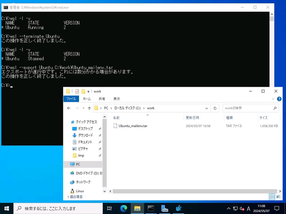Click the taskbar search box
This screenshot has height=214, width=286.
[58, 208]
